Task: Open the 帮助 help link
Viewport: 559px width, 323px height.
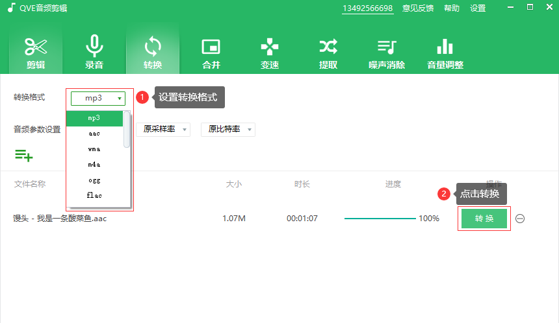Action: (452, 8)
